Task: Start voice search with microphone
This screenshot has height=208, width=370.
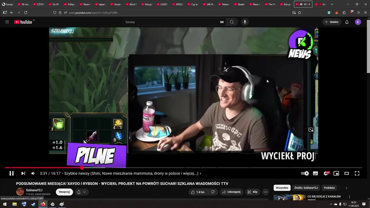Action: pyautogui.click(x=245, y=22)
